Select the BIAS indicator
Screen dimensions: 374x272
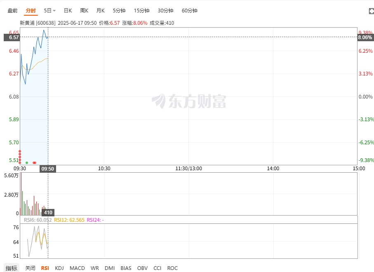[126, 268]
